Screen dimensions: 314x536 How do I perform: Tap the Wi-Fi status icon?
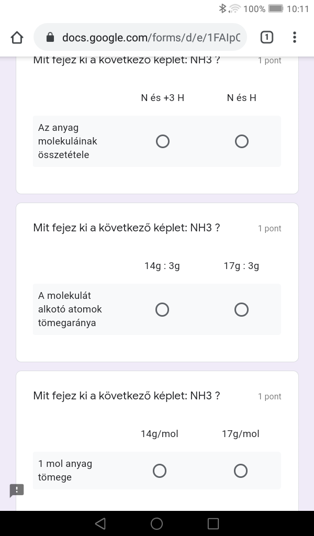tap(235, 8)
